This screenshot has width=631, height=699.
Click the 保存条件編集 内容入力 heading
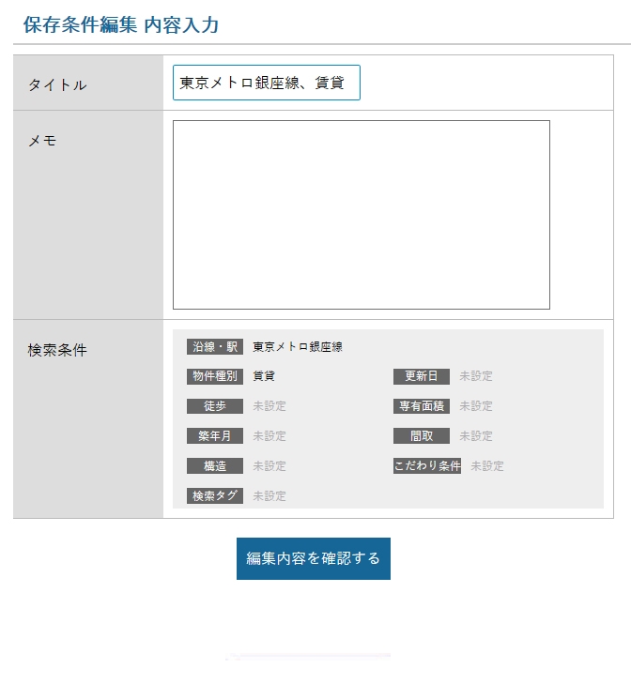pyautogui.click(x=121, y=25)
